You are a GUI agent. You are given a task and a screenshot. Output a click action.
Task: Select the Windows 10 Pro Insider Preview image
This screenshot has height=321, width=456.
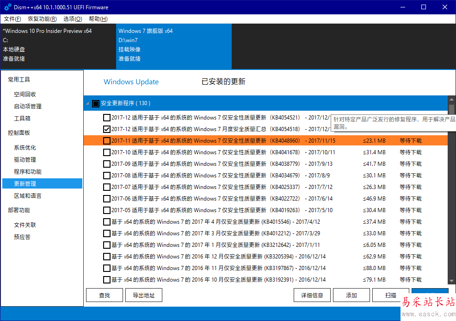click(58, 46)
